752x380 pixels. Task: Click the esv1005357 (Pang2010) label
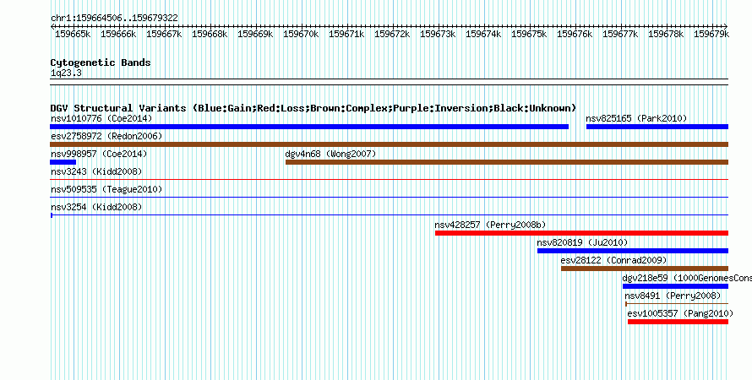tap(680, 313)
